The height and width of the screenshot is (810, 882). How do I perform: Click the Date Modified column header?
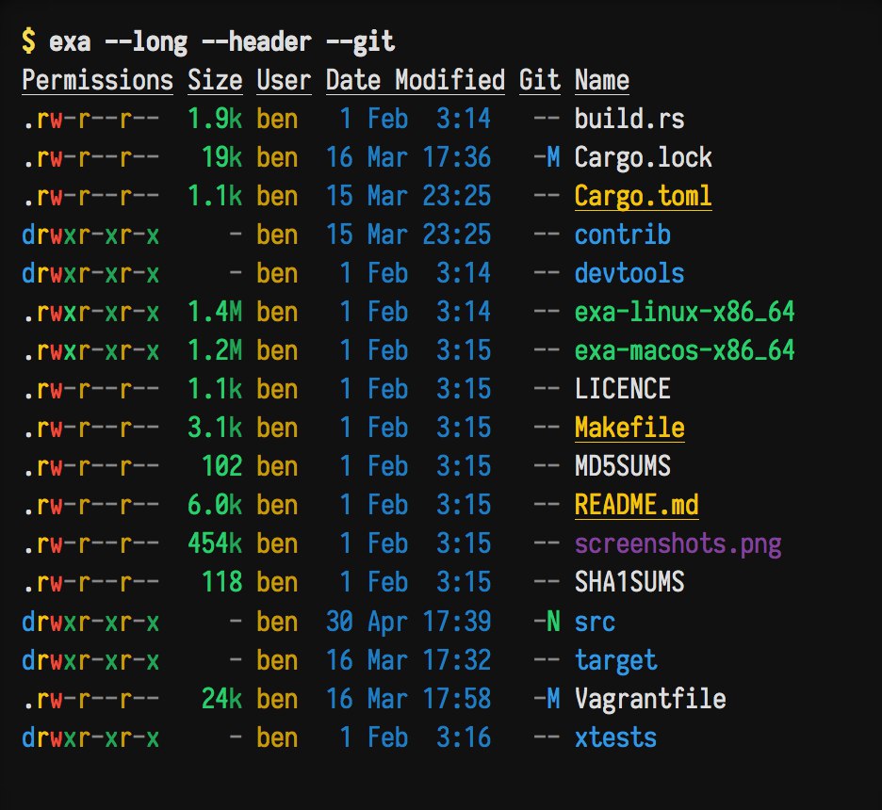pyautogui.click(x=416, y=80)
